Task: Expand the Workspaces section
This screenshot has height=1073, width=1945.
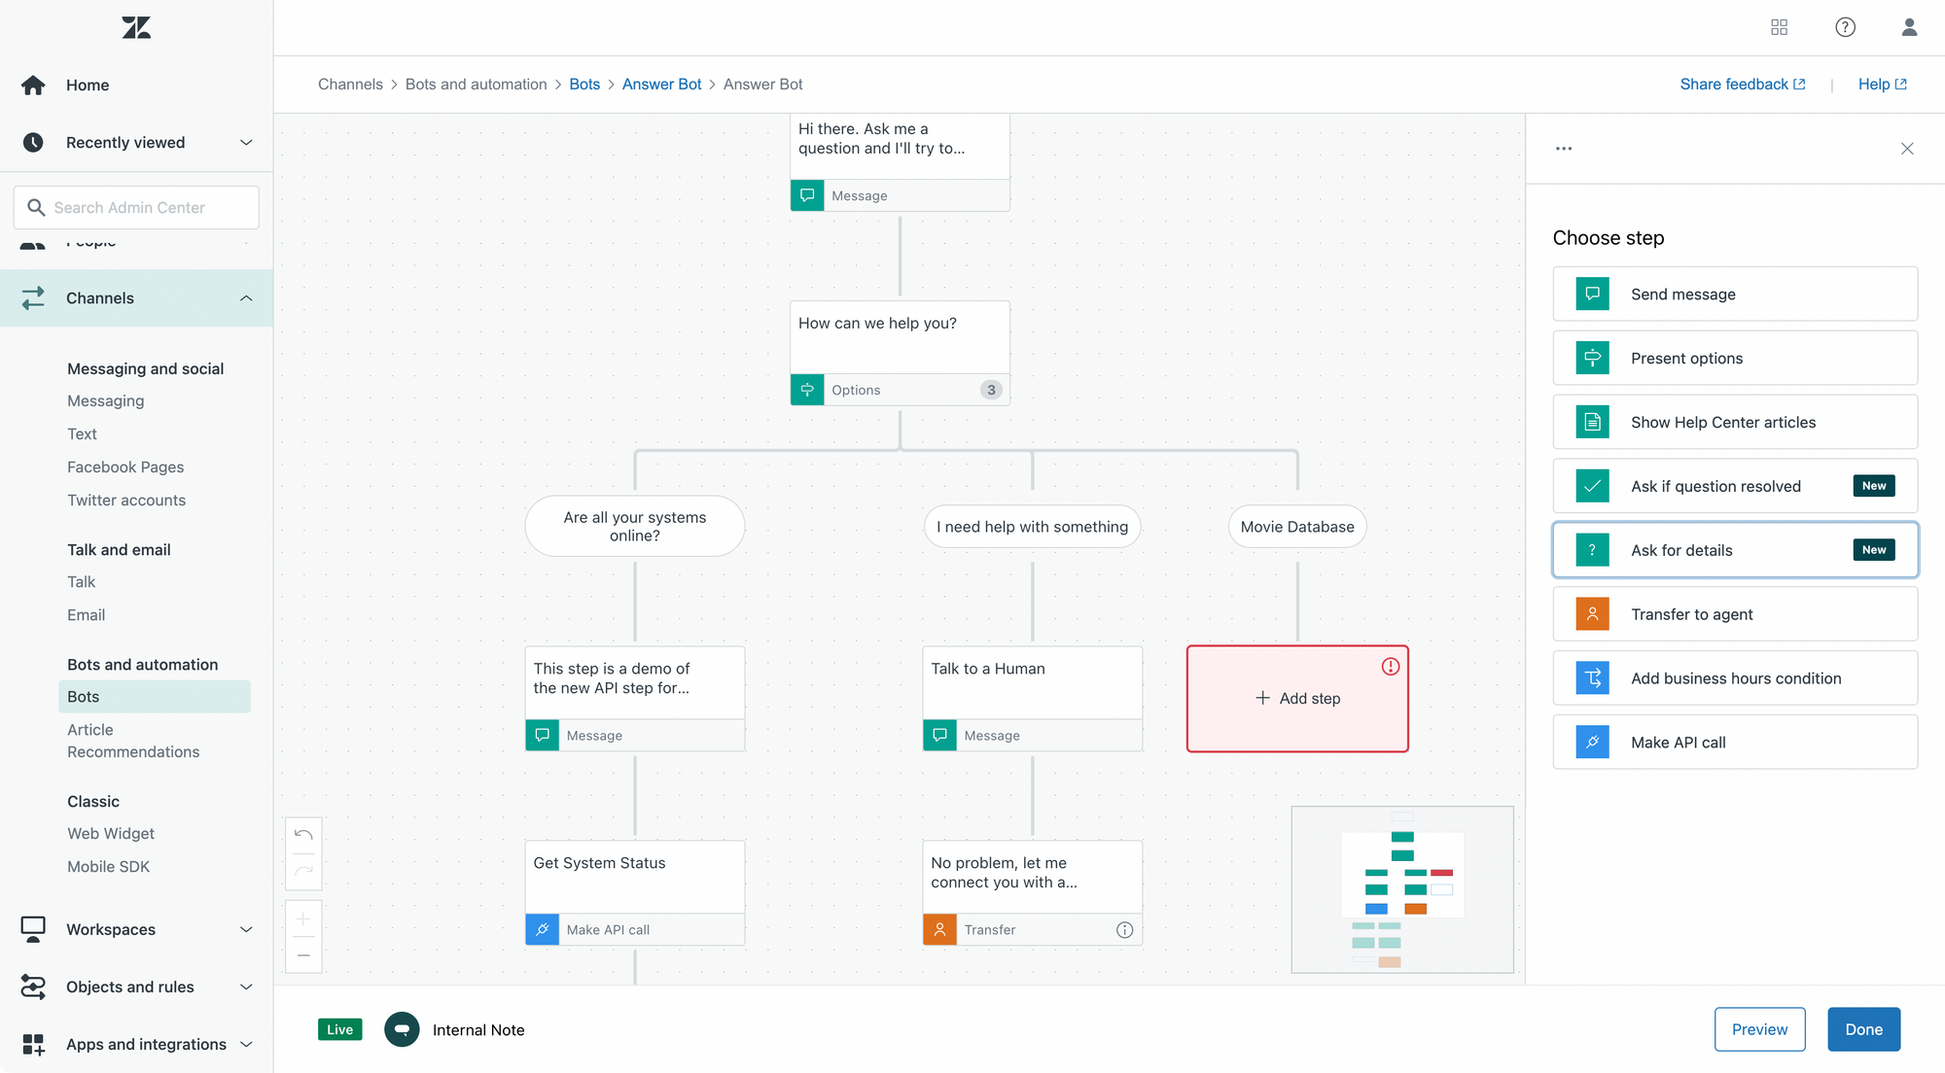Action: pyautogui.click(x=246, y=930)
